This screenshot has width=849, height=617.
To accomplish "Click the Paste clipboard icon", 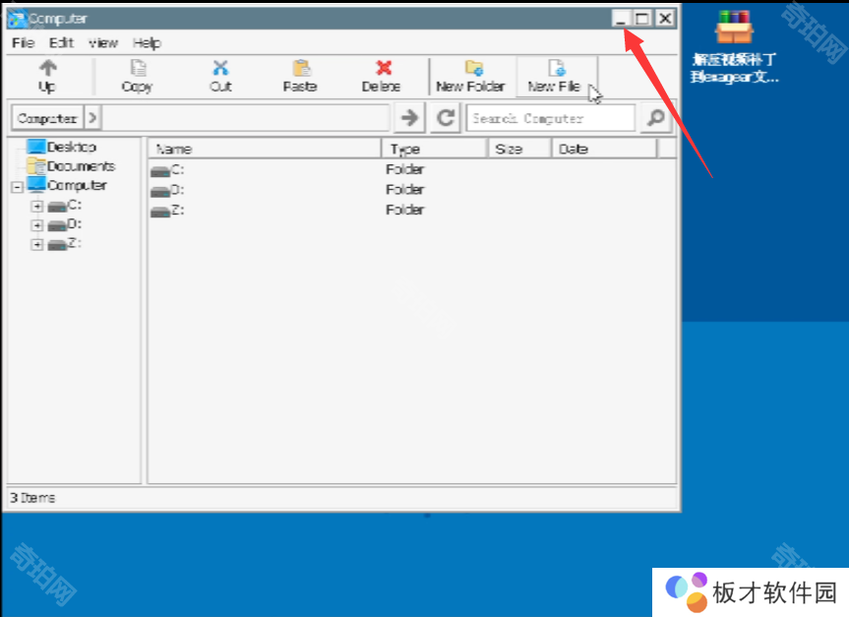I will point(301,69).
